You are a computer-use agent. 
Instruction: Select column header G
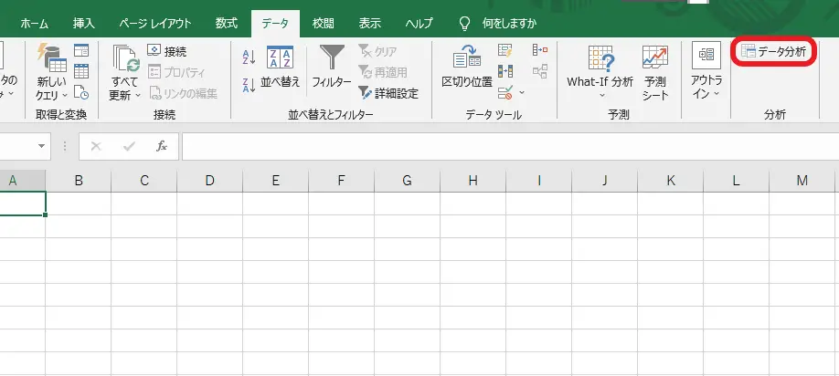(x=407, y=181)
